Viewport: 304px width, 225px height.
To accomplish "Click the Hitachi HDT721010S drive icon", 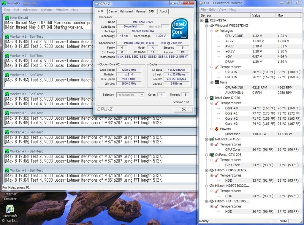I will click(x=212, y=201).
